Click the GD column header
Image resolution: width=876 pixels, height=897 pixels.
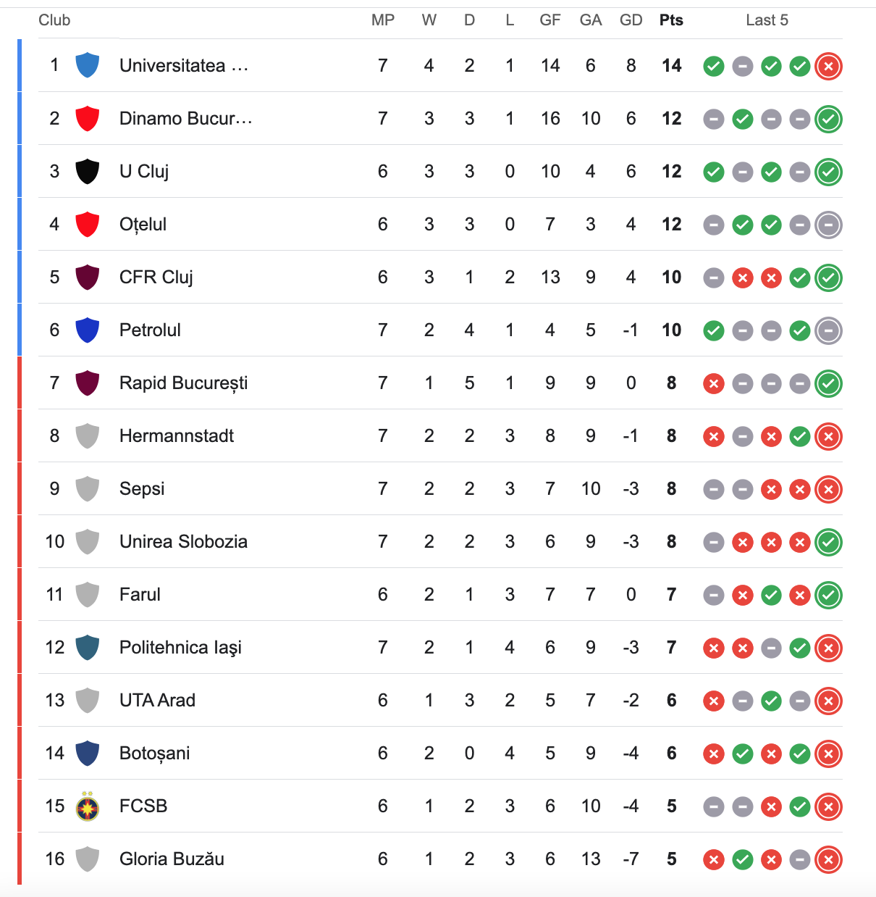click(631, 20)
